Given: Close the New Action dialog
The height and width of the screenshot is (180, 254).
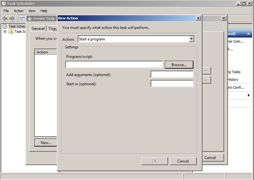Looking at the screenshot, I should [198, 18].
